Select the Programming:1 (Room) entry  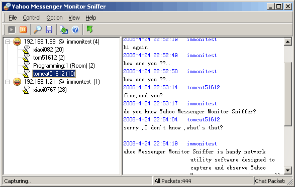click(64, 66)
